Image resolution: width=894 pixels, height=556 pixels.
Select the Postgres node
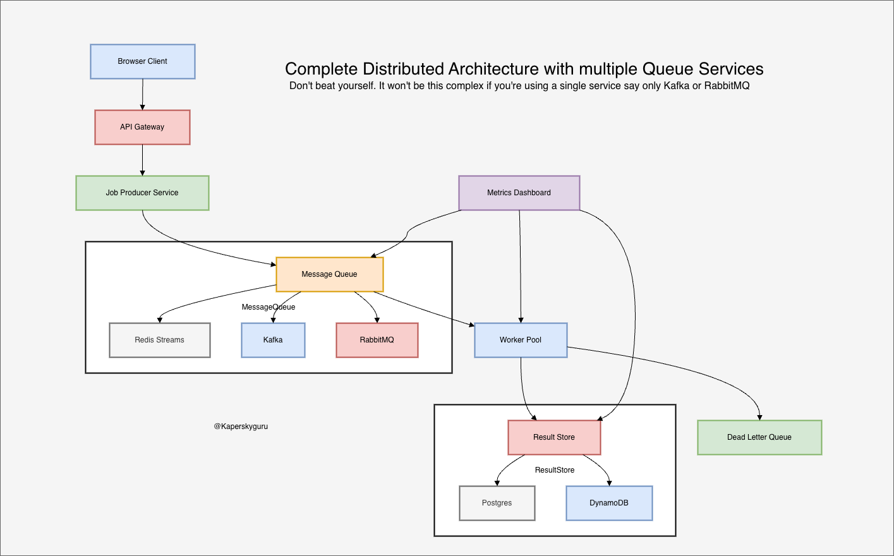click(497, 503)
